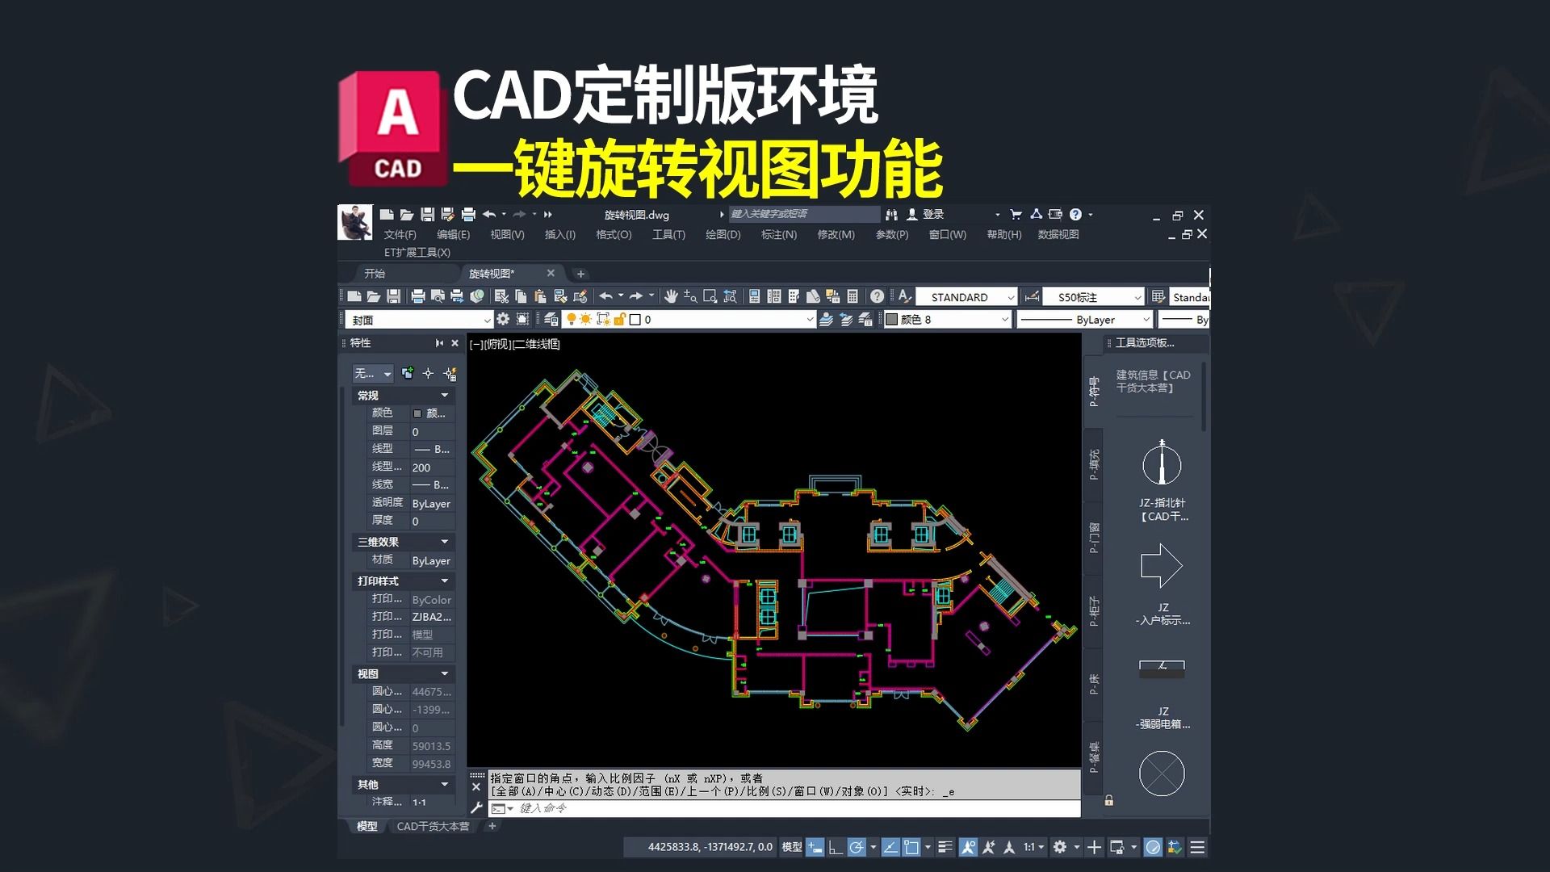Click the Save icon in the standard toolbar
Screen dimensions: 1550x872
393,296
